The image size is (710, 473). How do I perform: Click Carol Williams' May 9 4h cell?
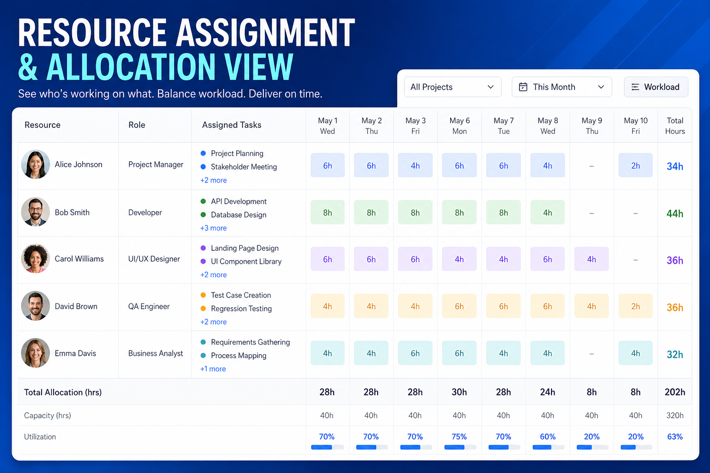click(592, 259)
